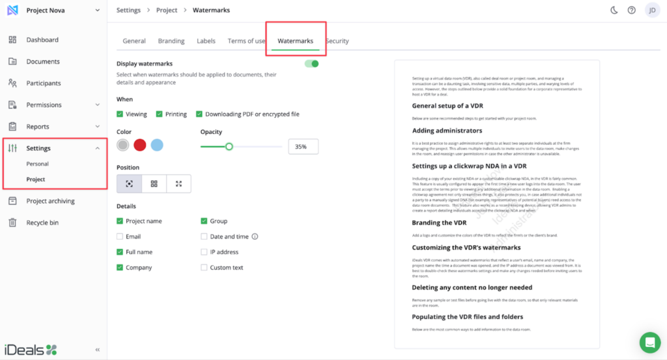Choose the diagonal expand watermark position
The height and width of the screenshot is (360, 667).
[x=179, y=184]
